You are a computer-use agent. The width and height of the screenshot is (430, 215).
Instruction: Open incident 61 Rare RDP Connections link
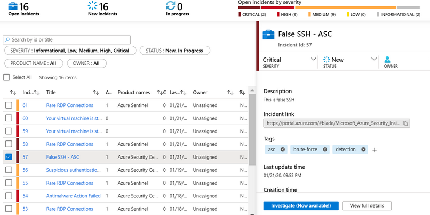pos(70,105)
